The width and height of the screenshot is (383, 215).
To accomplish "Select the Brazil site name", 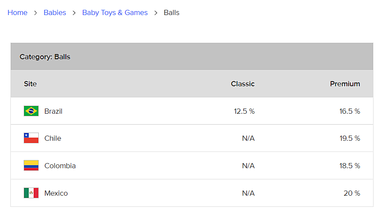I will (53, 111).
